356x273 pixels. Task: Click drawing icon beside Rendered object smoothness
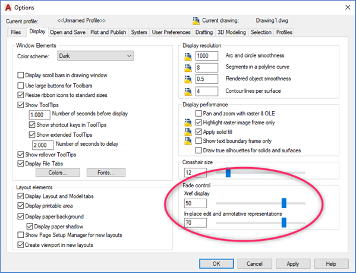click(x=188, y=79)
